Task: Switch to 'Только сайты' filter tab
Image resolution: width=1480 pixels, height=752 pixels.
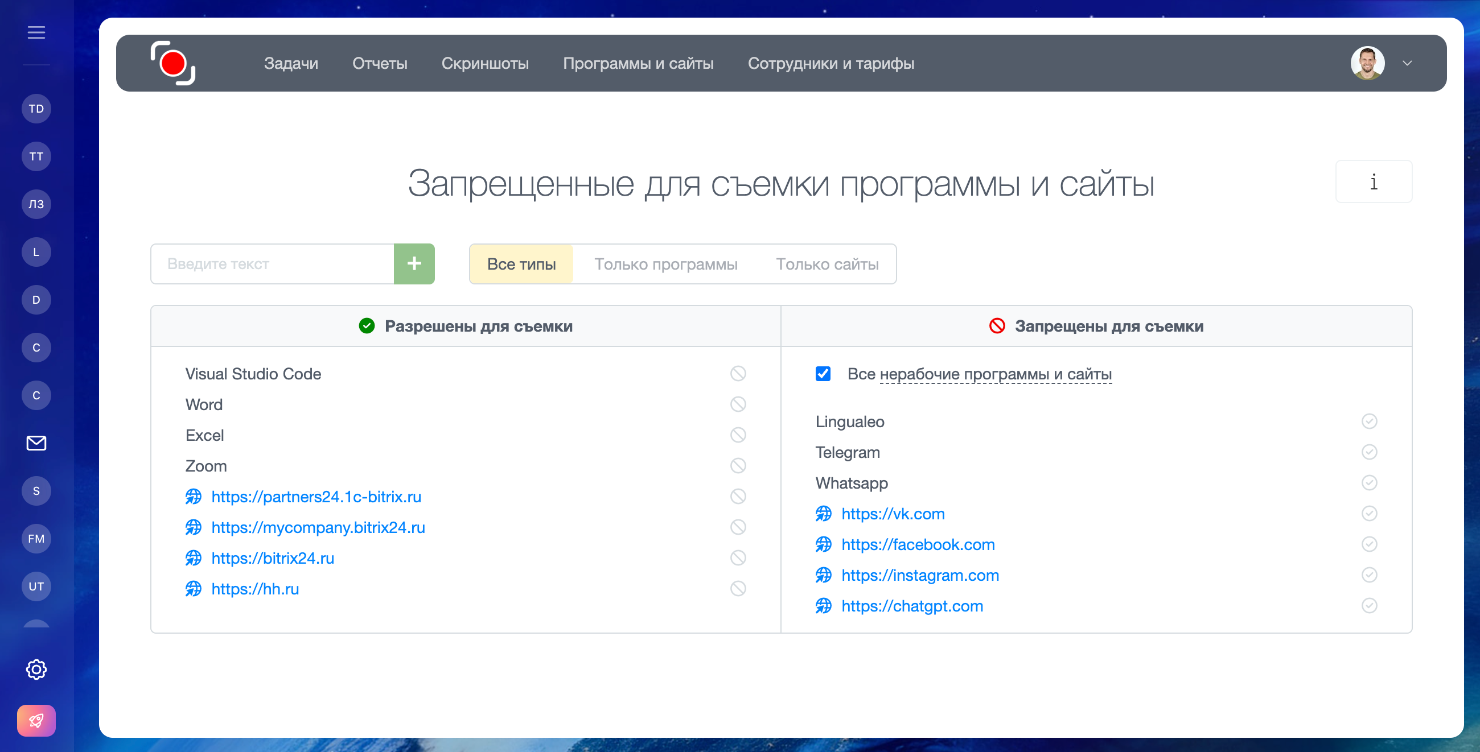Action: coord(827,264)
